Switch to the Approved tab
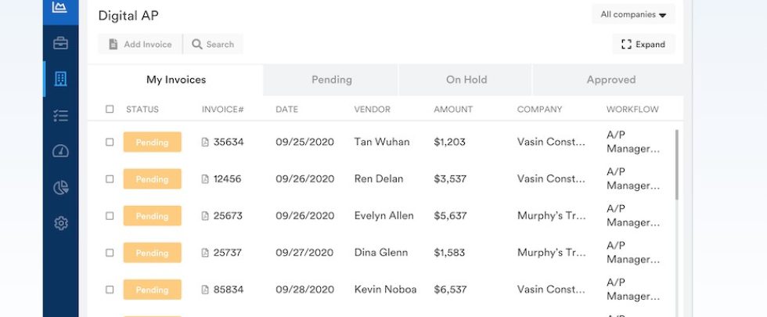 point(610,80)
